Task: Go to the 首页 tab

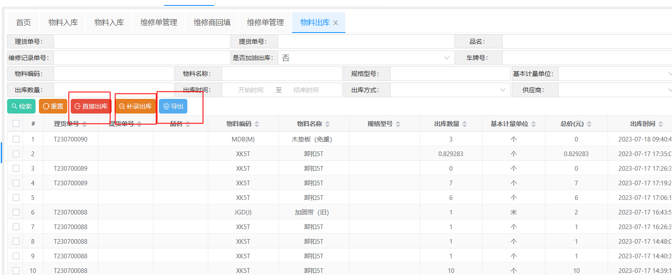Action: [x=23, y=23]
